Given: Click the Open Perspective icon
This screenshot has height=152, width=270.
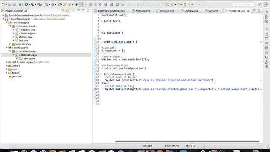Looking at the screenshot, I should point(260,5).
